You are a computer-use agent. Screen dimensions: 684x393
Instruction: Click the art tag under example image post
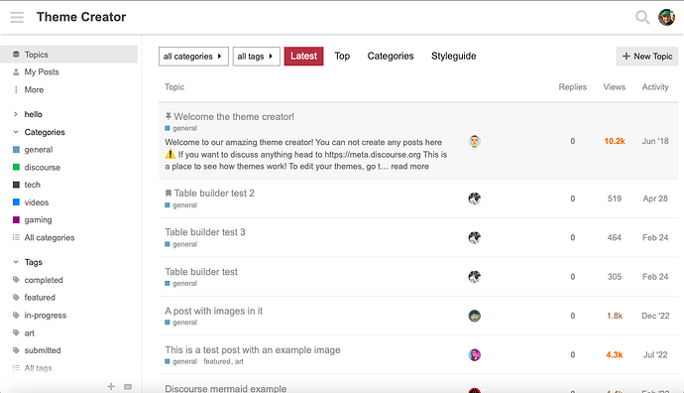point(239,361)
